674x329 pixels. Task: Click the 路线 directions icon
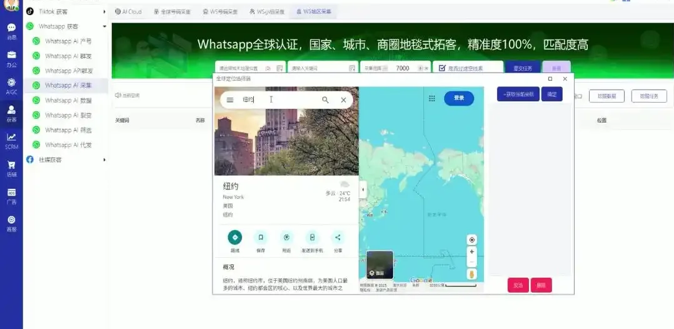235,238
